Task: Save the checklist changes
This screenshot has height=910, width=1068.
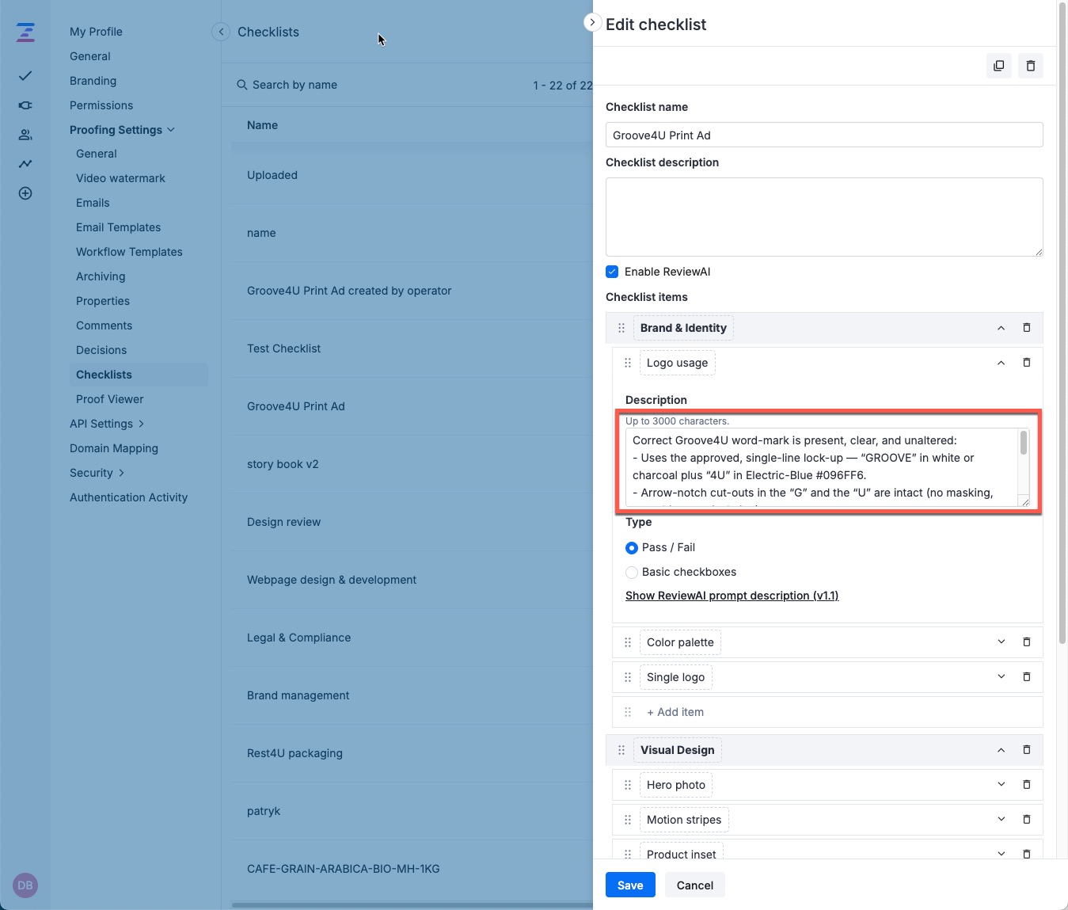Action: pos(629,885)
